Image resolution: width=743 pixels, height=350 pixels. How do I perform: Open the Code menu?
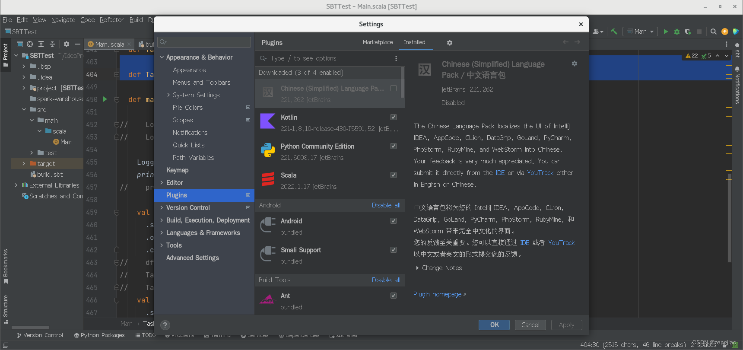(x=87, y=20)
